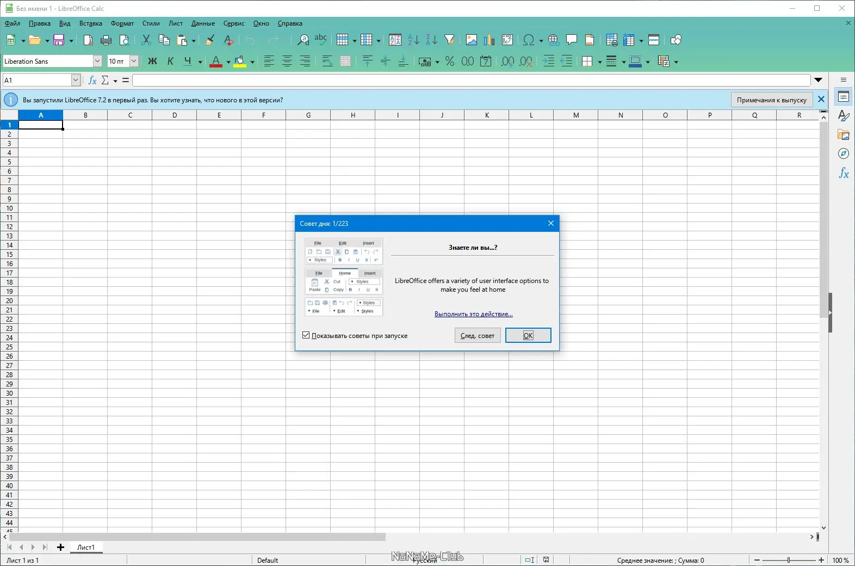Screen dimensions: 855x566
Task: Toggle merge and center cells
Action: tap(345, 61)
